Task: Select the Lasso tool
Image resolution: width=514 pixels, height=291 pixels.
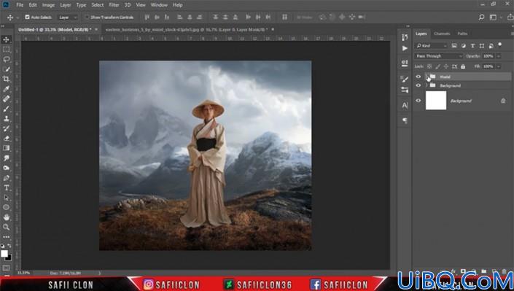Action: 7,59
